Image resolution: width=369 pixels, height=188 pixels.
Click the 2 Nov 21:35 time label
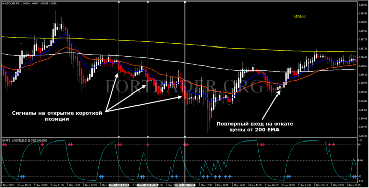pyautogui.click(x=304, y=185)
